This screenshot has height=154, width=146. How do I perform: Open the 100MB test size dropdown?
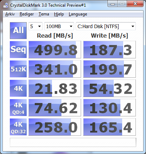coord(59,26)
